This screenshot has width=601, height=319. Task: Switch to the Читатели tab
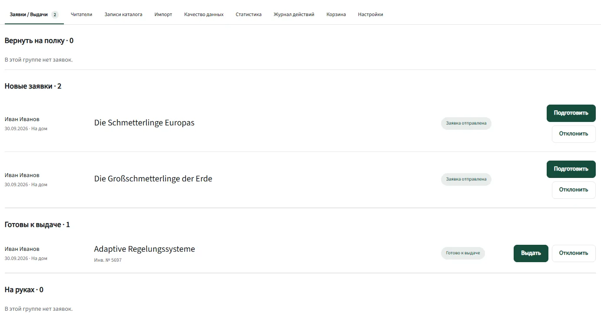pos(82,14)
